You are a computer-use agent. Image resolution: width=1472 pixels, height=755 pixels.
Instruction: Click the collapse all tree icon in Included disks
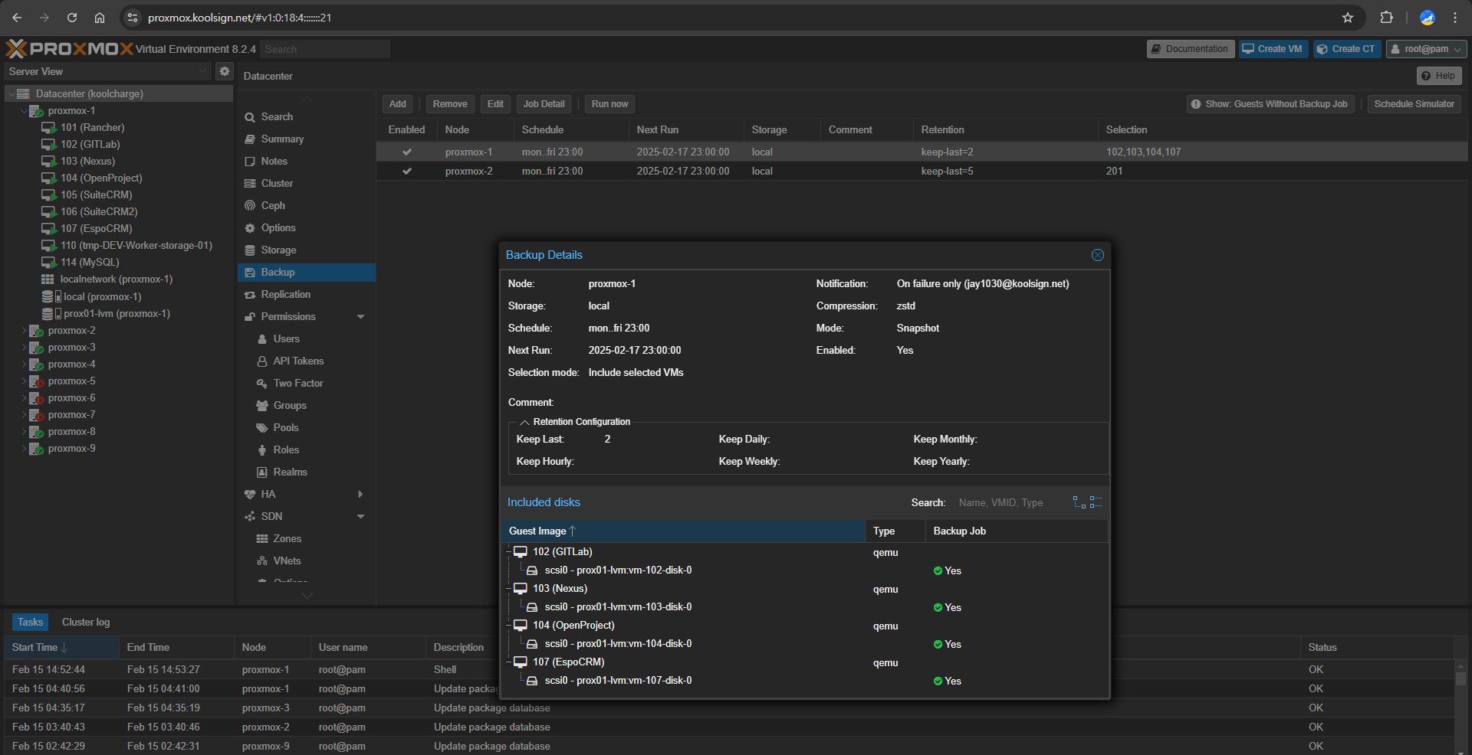point(1096,502)
